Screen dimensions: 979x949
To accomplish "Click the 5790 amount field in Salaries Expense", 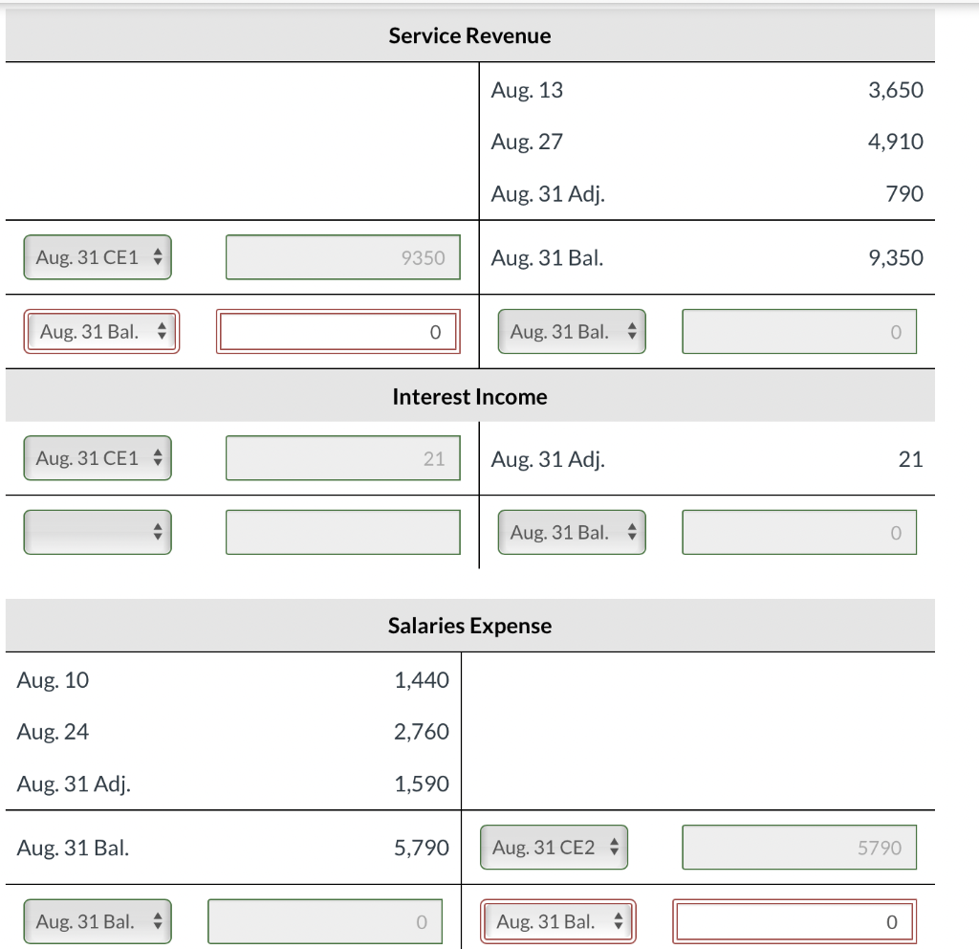I will coord(798,847).
